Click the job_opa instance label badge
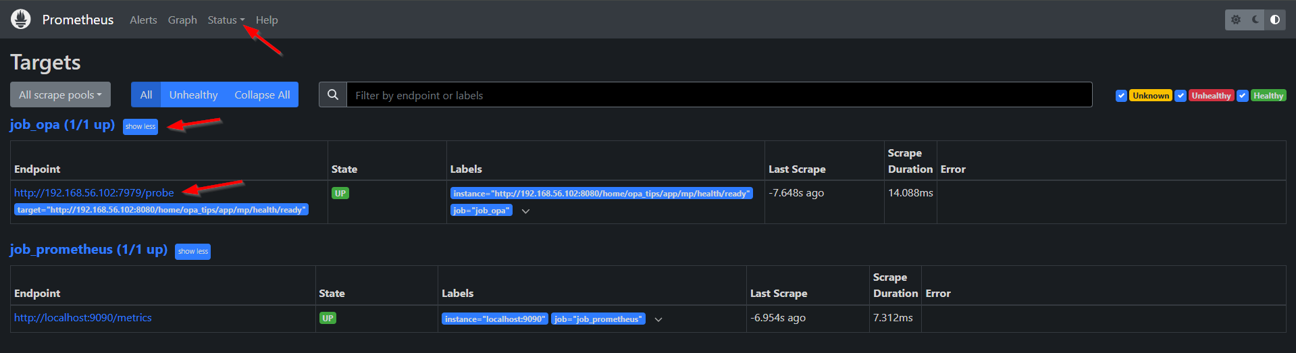The image size is (1296, 353). (602, 194)
